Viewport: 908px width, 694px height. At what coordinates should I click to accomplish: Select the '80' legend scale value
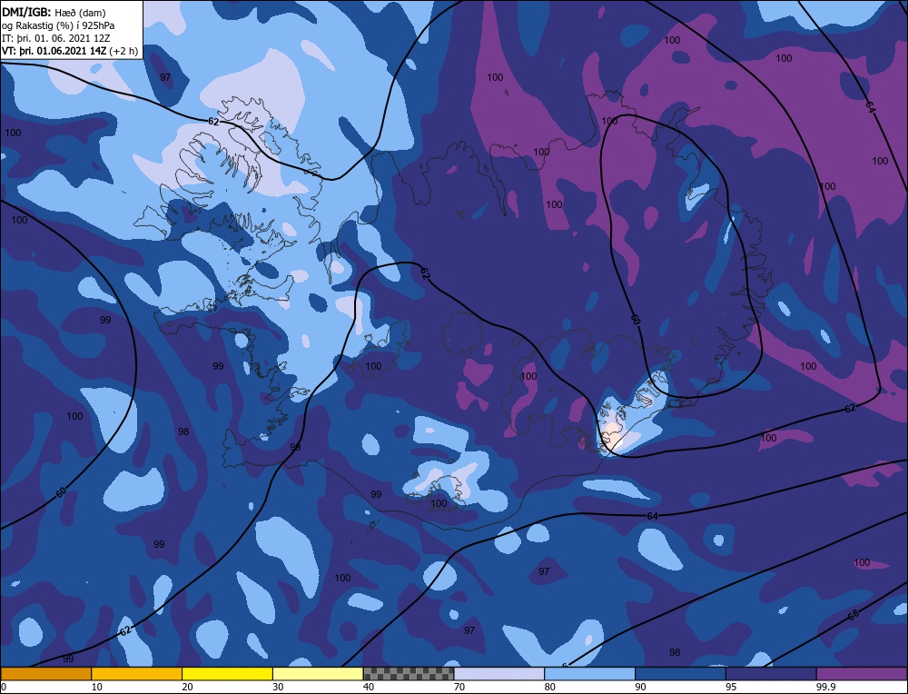(550, 687)
